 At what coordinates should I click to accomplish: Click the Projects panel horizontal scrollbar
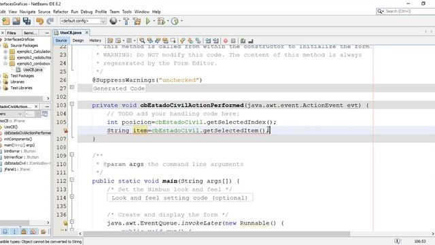pos(21,98)
